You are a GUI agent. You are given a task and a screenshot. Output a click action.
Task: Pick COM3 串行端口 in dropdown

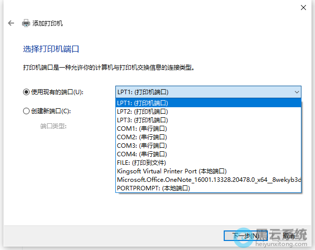tap(208, 145)
